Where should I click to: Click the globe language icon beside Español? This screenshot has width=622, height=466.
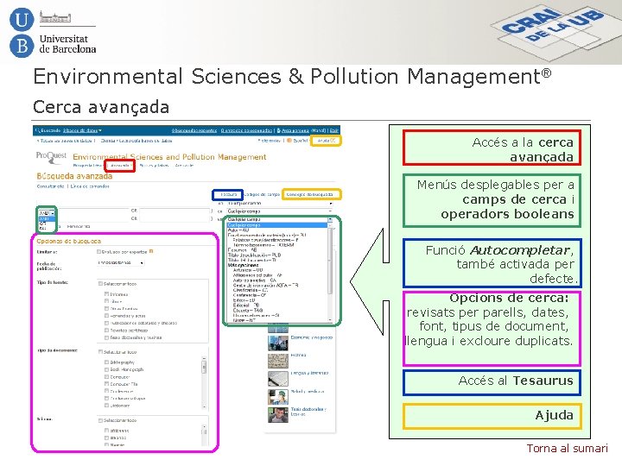click(289, 141)
